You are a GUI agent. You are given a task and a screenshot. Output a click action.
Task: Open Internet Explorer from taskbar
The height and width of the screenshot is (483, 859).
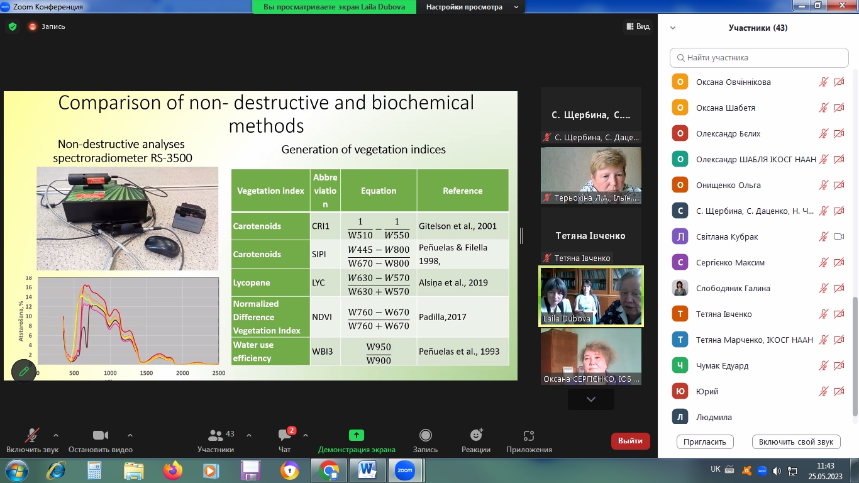(57, 470)
